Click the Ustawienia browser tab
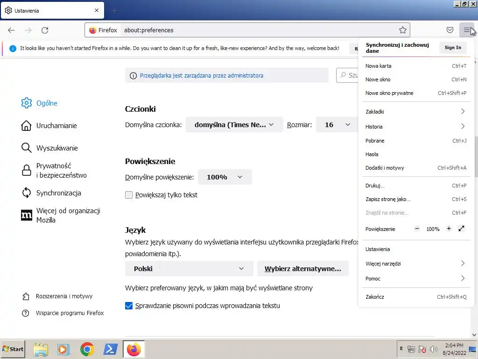The height and width of the screenshot is (359, 478). [52, 10]
